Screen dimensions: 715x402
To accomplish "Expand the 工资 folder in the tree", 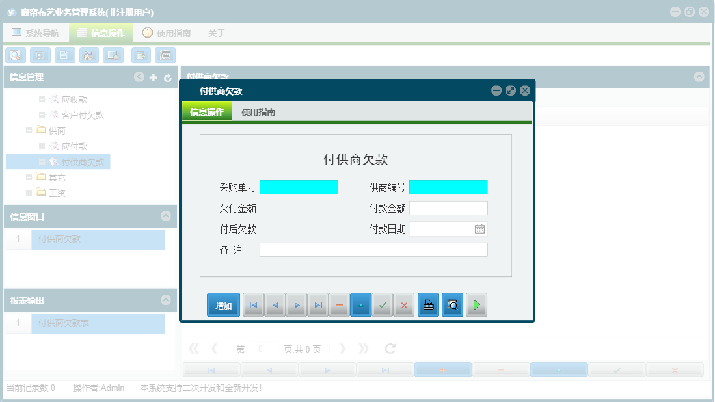I will [x=29, y=193].
